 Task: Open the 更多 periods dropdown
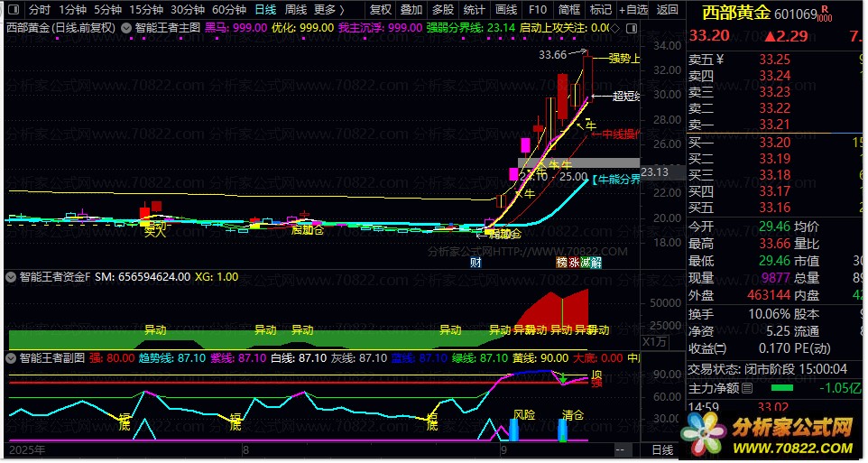coord(328,9)
